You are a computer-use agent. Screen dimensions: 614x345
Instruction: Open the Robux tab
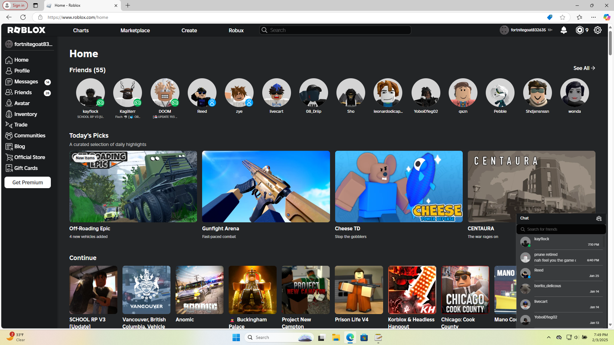point(236,30)
